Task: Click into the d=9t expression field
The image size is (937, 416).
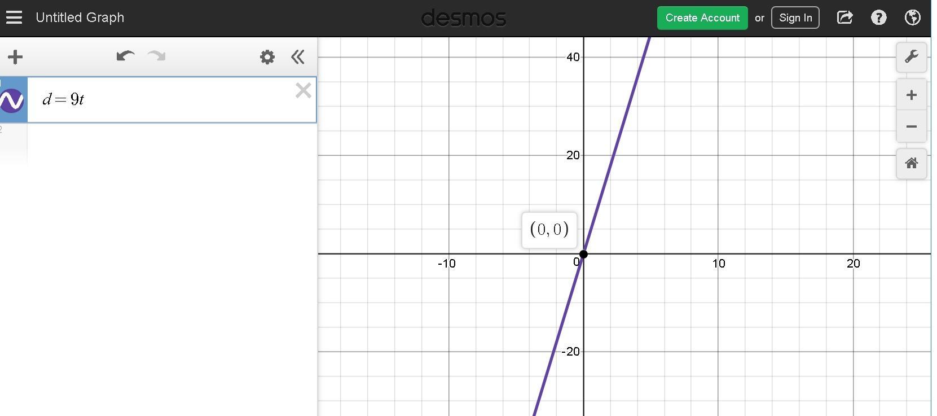Action: click(x=169, y=100)
